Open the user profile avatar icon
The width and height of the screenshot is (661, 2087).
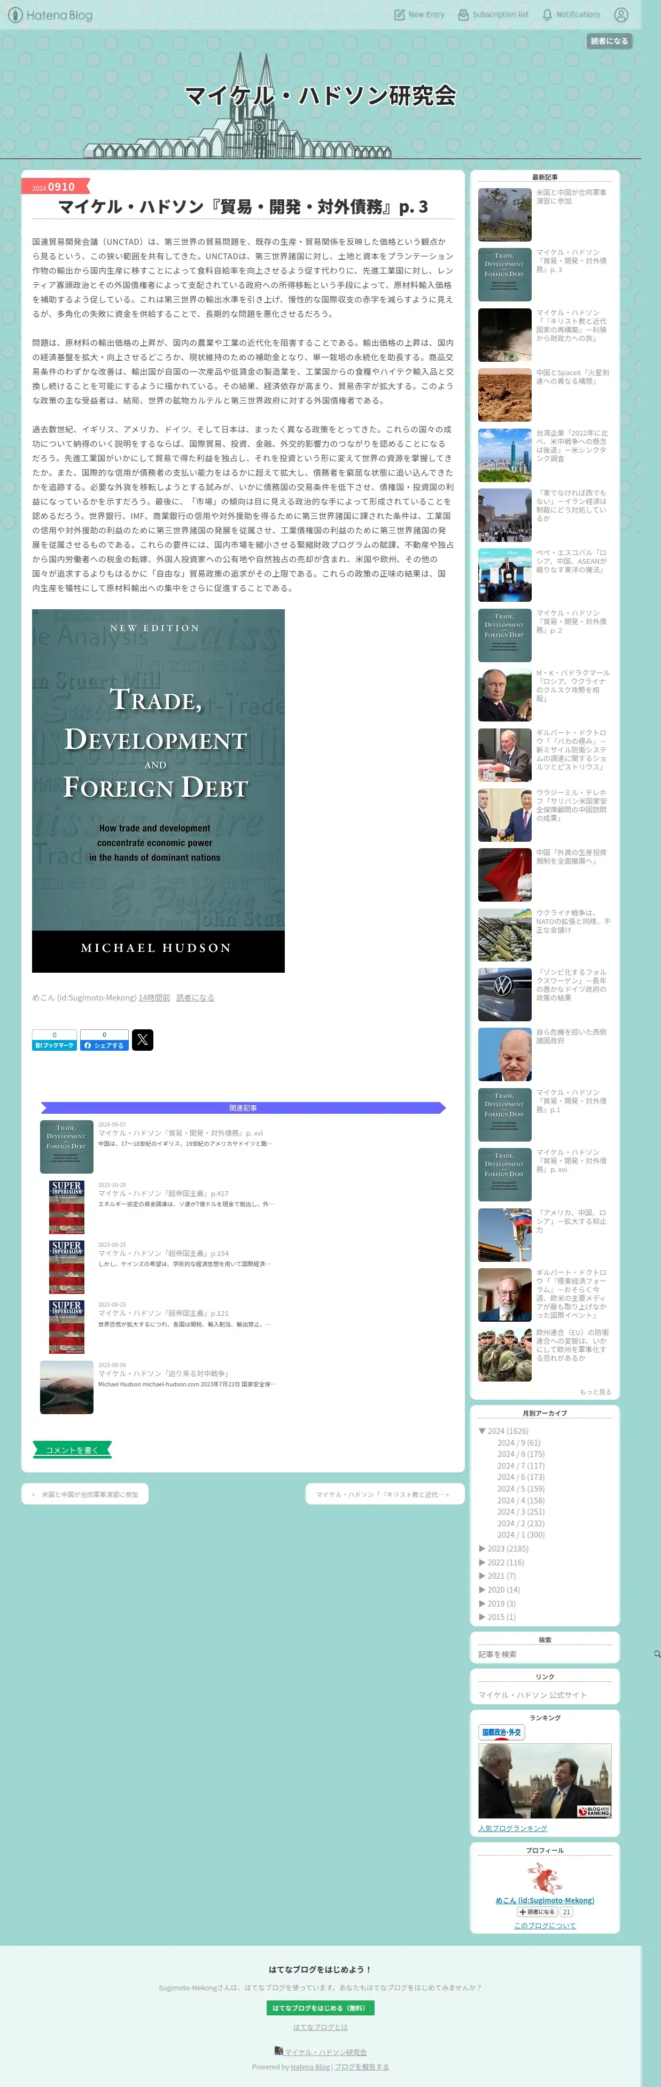pyautogui.click(x=621, y=14)
